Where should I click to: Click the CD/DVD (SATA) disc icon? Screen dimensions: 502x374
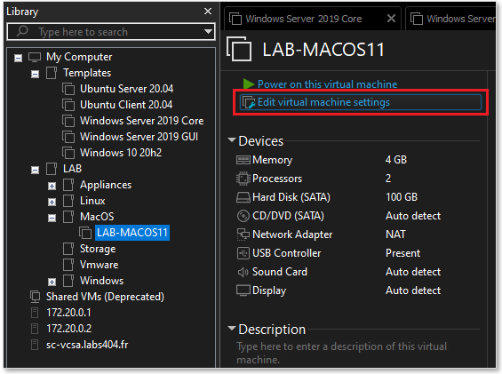[243, 216]
